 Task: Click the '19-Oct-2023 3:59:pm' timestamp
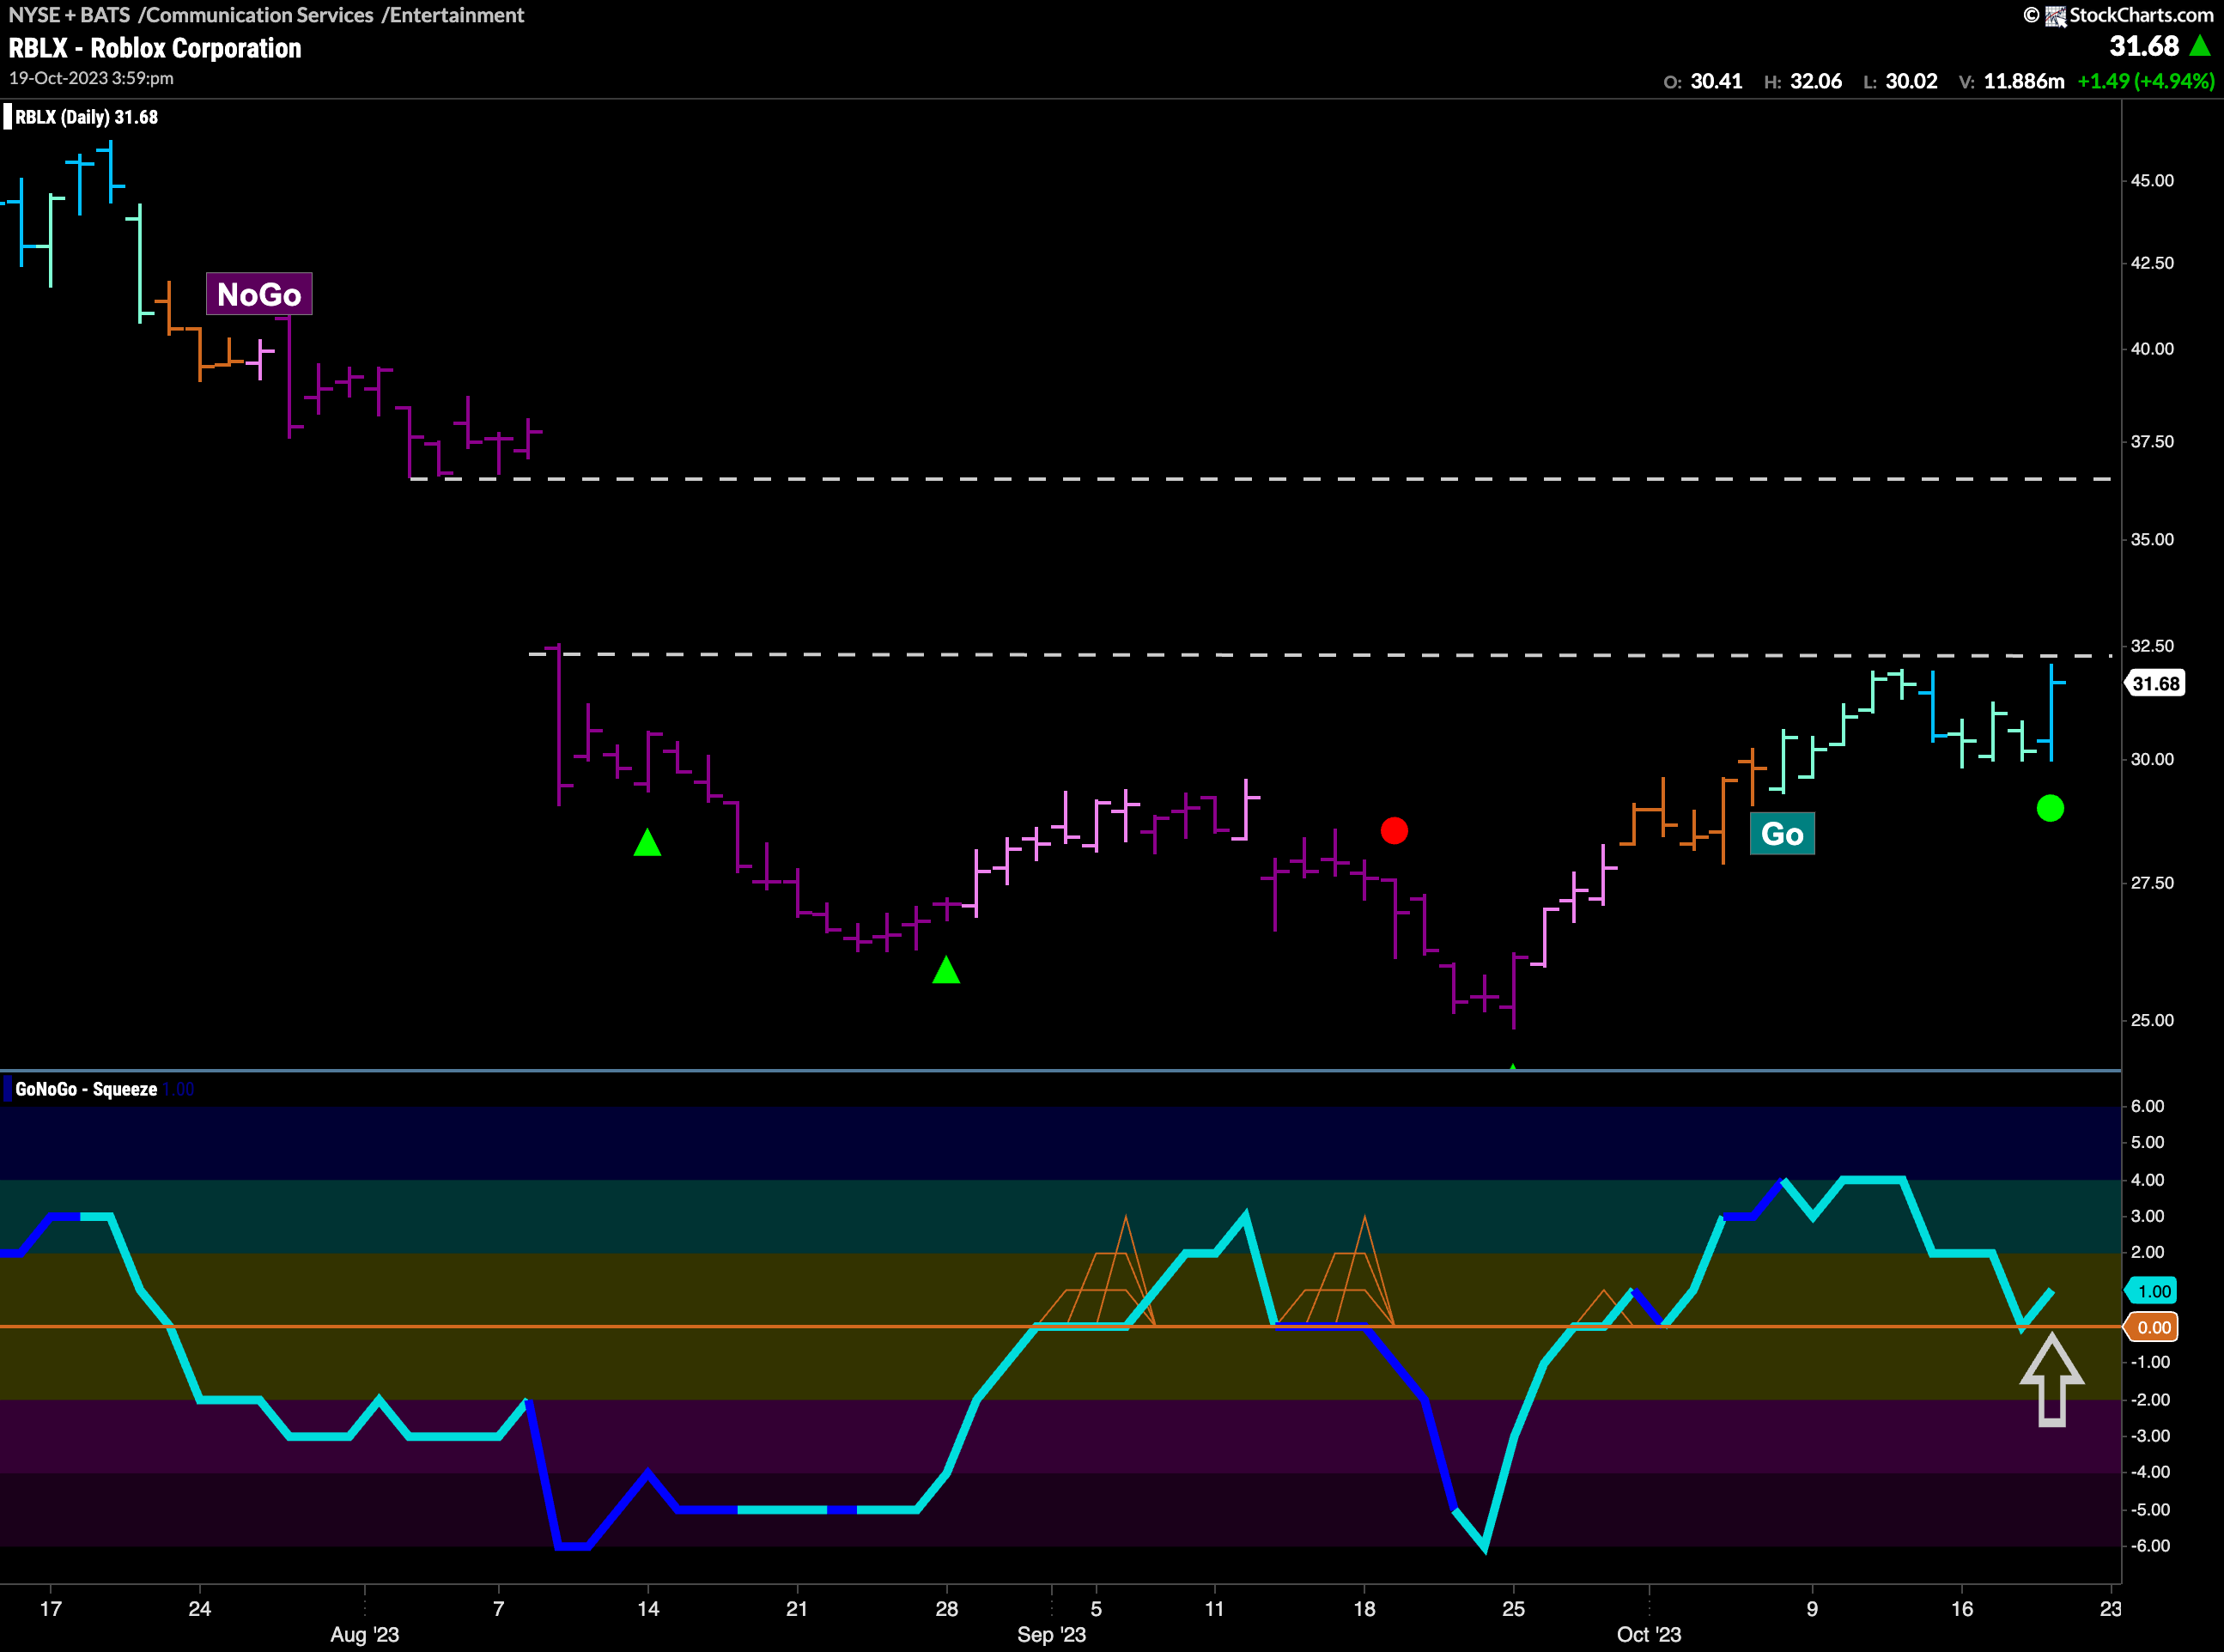tap(91, 78)
